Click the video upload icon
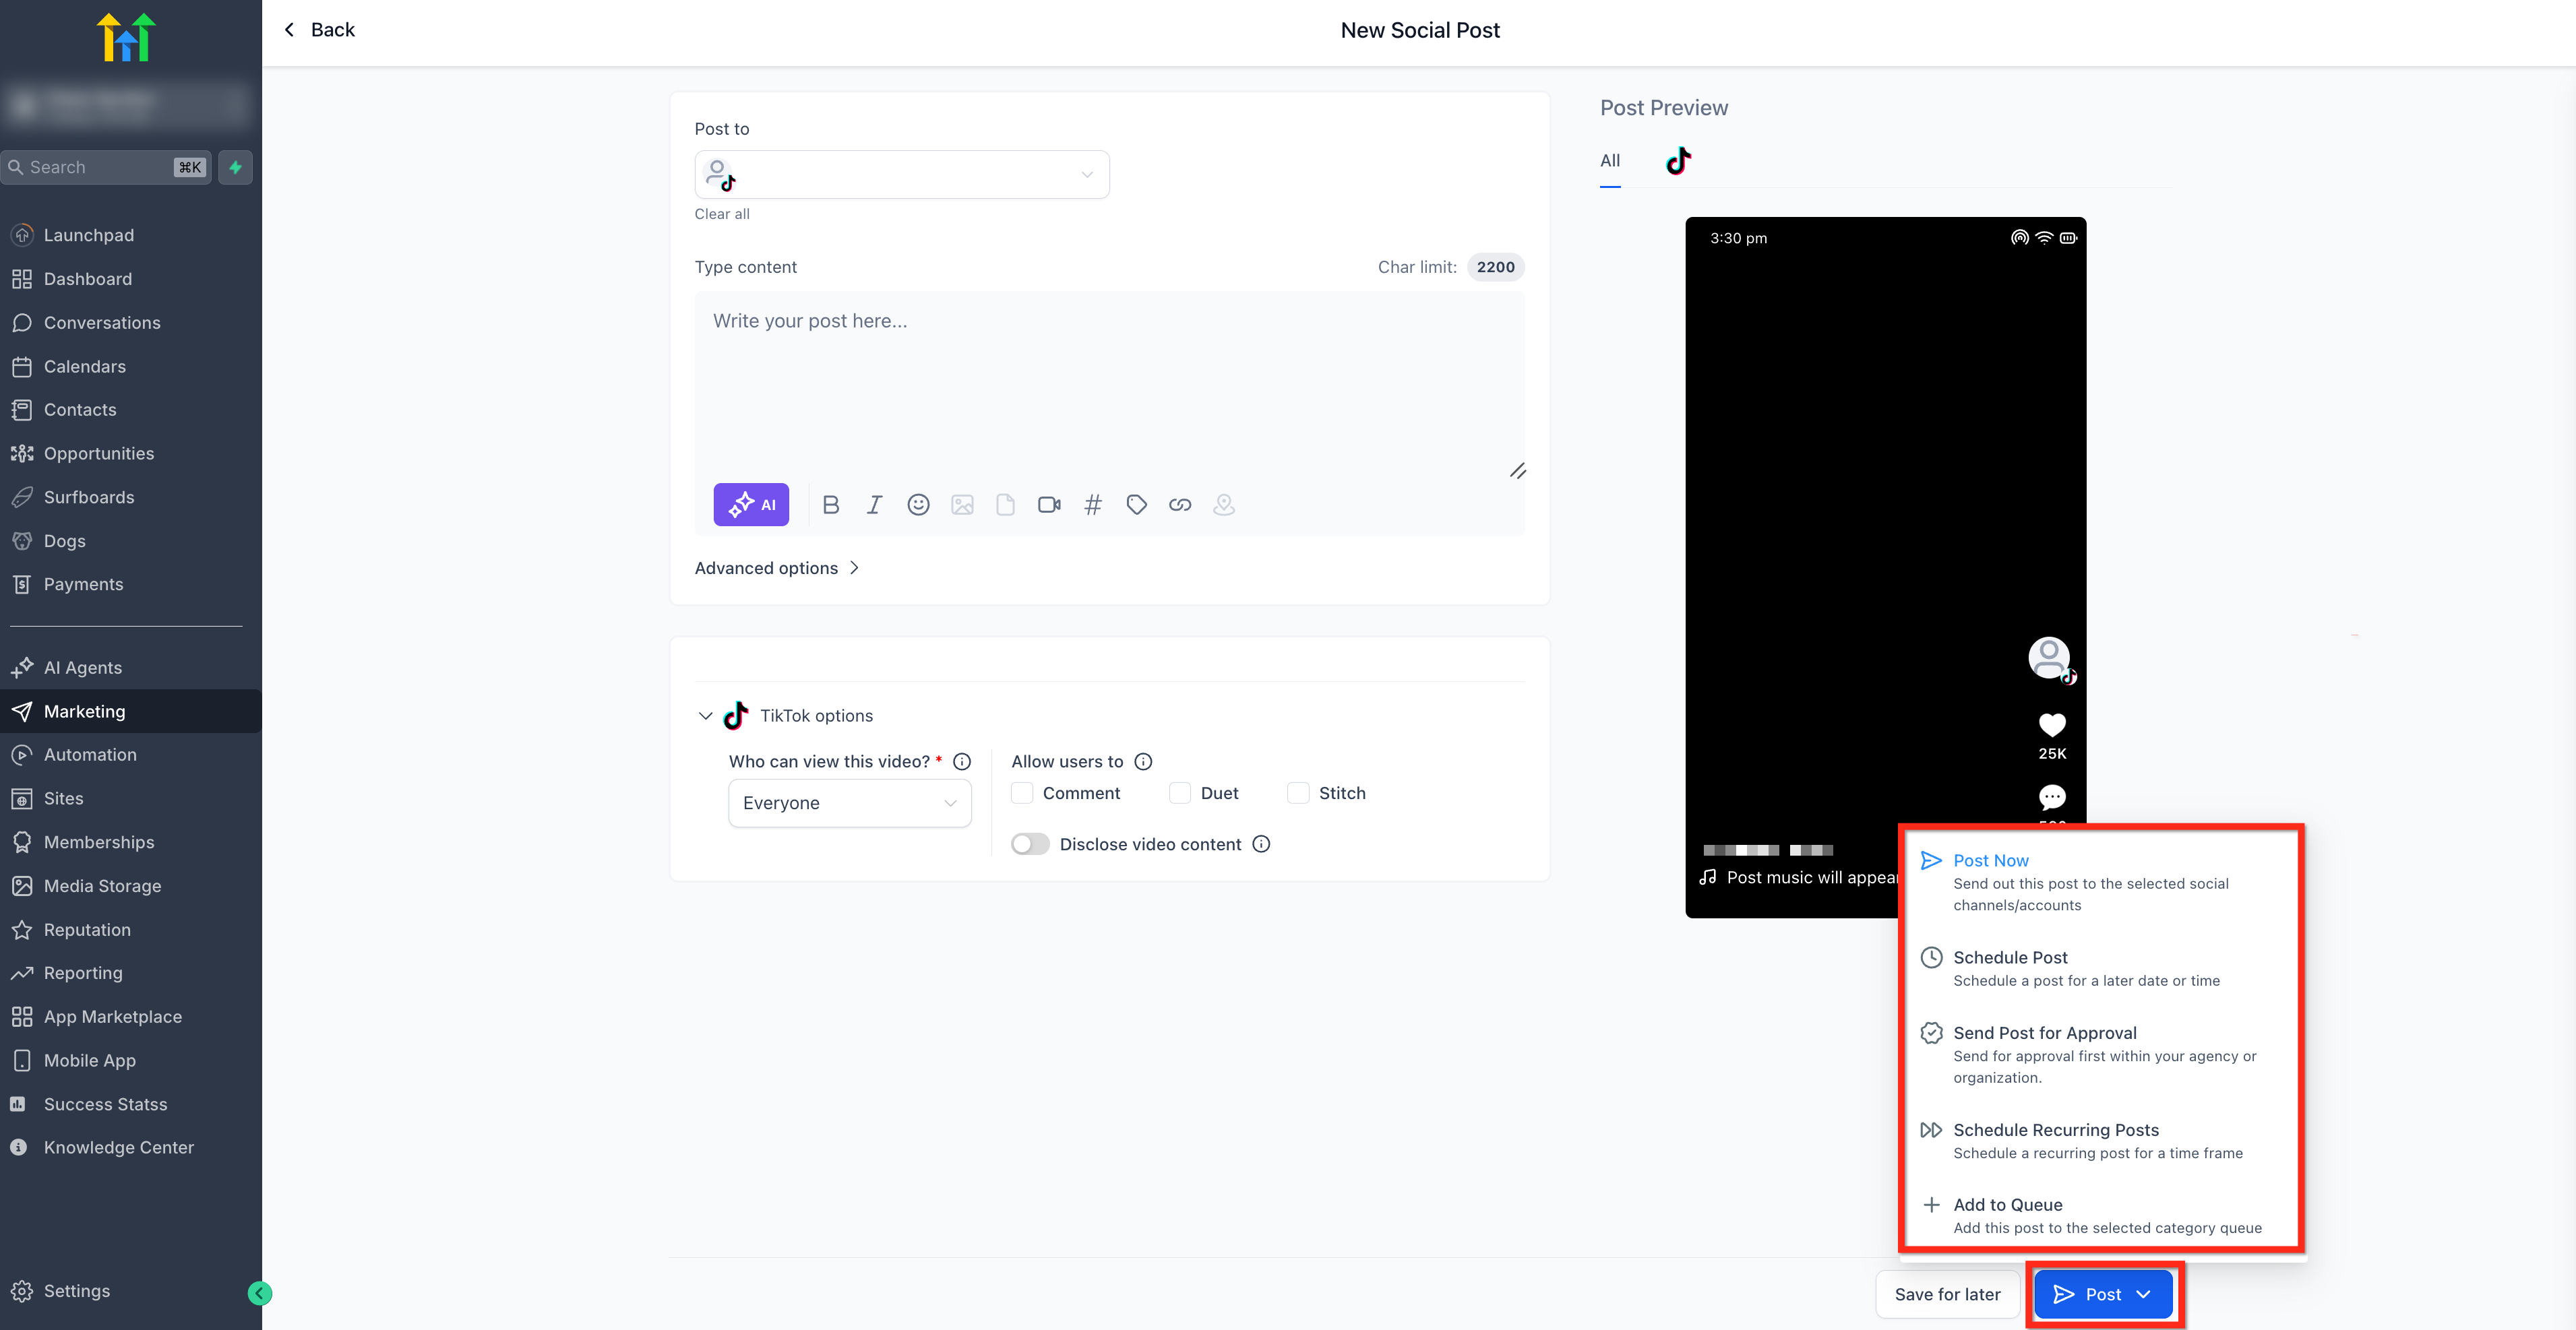 tap(1049, 505)
